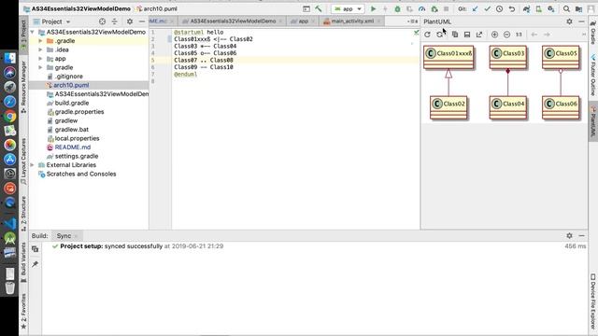Open Resource Manager side tab
Viewport: 598px width, 336px height.
coord(23,87)
